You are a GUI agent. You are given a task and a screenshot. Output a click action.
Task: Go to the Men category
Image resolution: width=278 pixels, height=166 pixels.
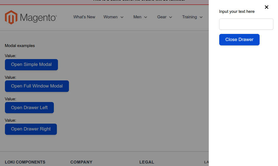pyautogui.click(x=137, y=17)
